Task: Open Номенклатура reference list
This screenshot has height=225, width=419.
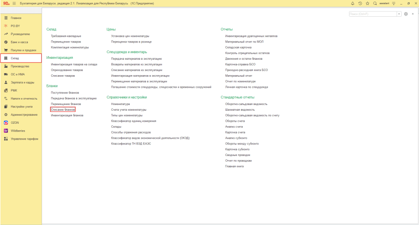Action: 121,104
